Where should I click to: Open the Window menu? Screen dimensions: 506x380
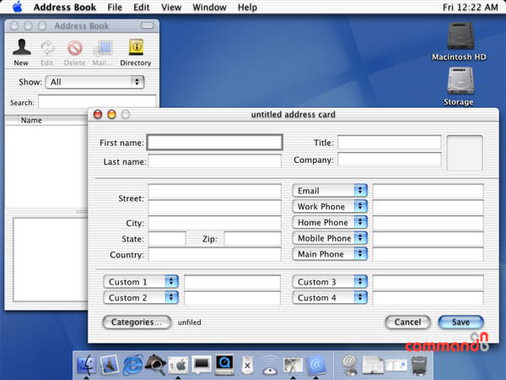pyautogui.click(x=209, y=7)
